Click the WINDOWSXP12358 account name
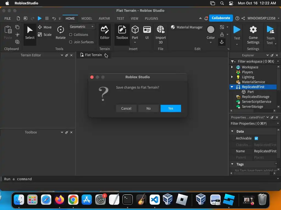The width and height of the screenshot is (281, 210). point(261,18)
